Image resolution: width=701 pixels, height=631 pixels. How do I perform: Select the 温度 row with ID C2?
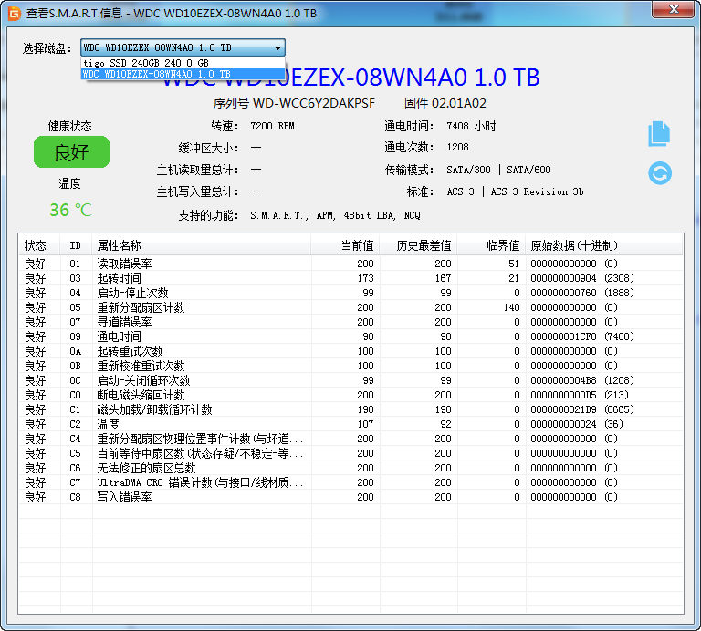(x=350, y=424)
